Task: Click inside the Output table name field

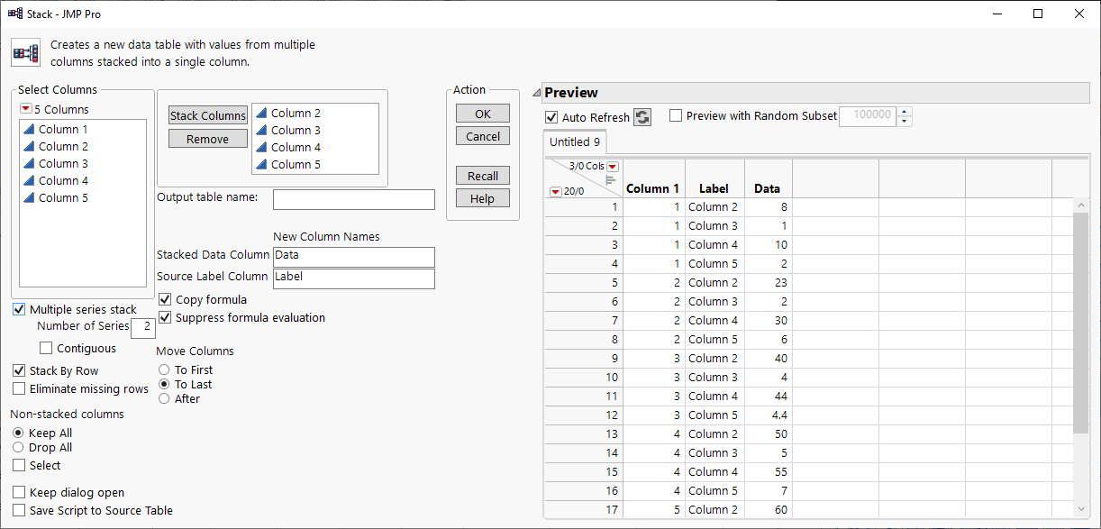Action: pyautogui.click(x=353, y=199)
